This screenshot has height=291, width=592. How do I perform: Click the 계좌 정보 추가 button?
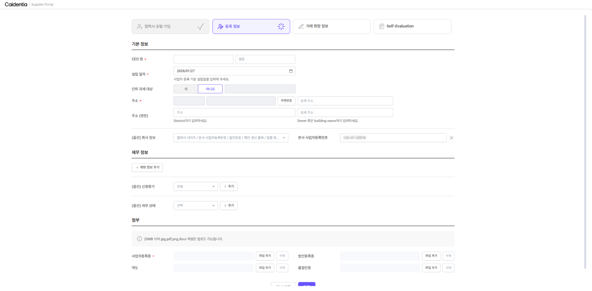(x=147, y=167)
